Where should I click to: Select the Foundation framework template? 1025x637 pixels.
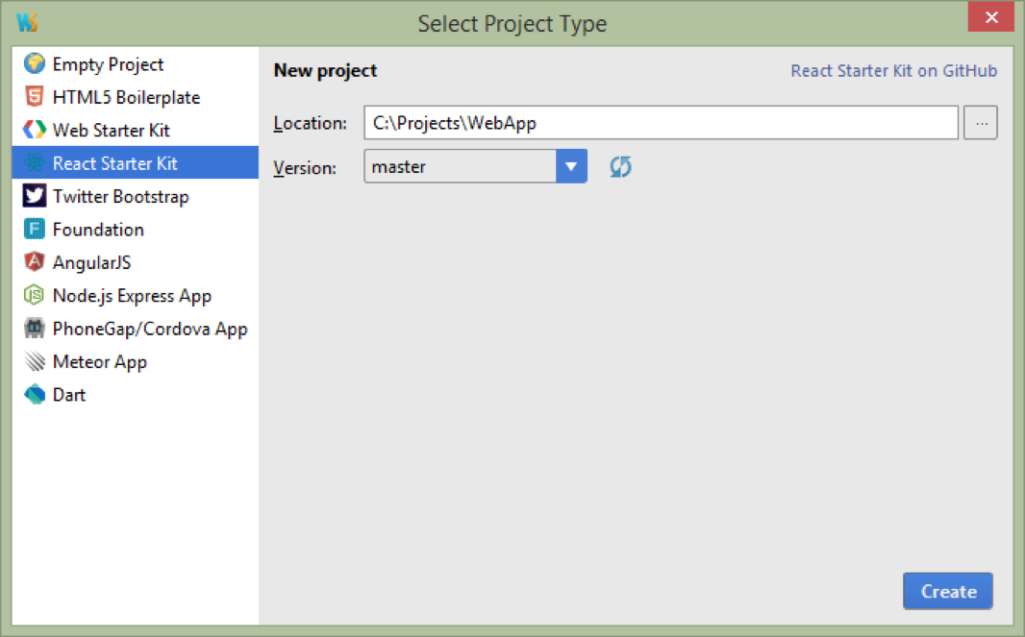(101, 229)
